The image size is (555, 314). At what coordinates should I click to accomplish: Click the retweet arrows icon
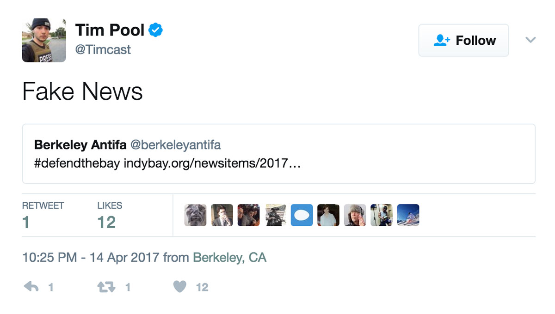106,287
